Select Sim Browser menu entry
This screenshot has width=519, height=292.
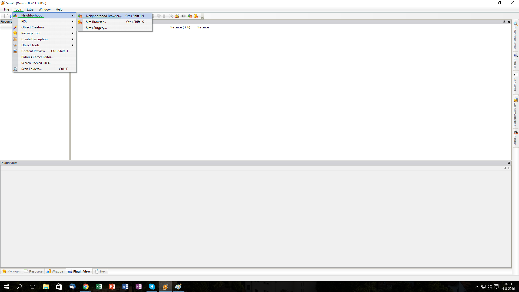[x=96, y=22]
